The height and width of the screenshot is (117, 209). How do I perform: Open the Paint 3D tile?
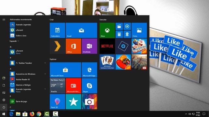tap(57, 102)
